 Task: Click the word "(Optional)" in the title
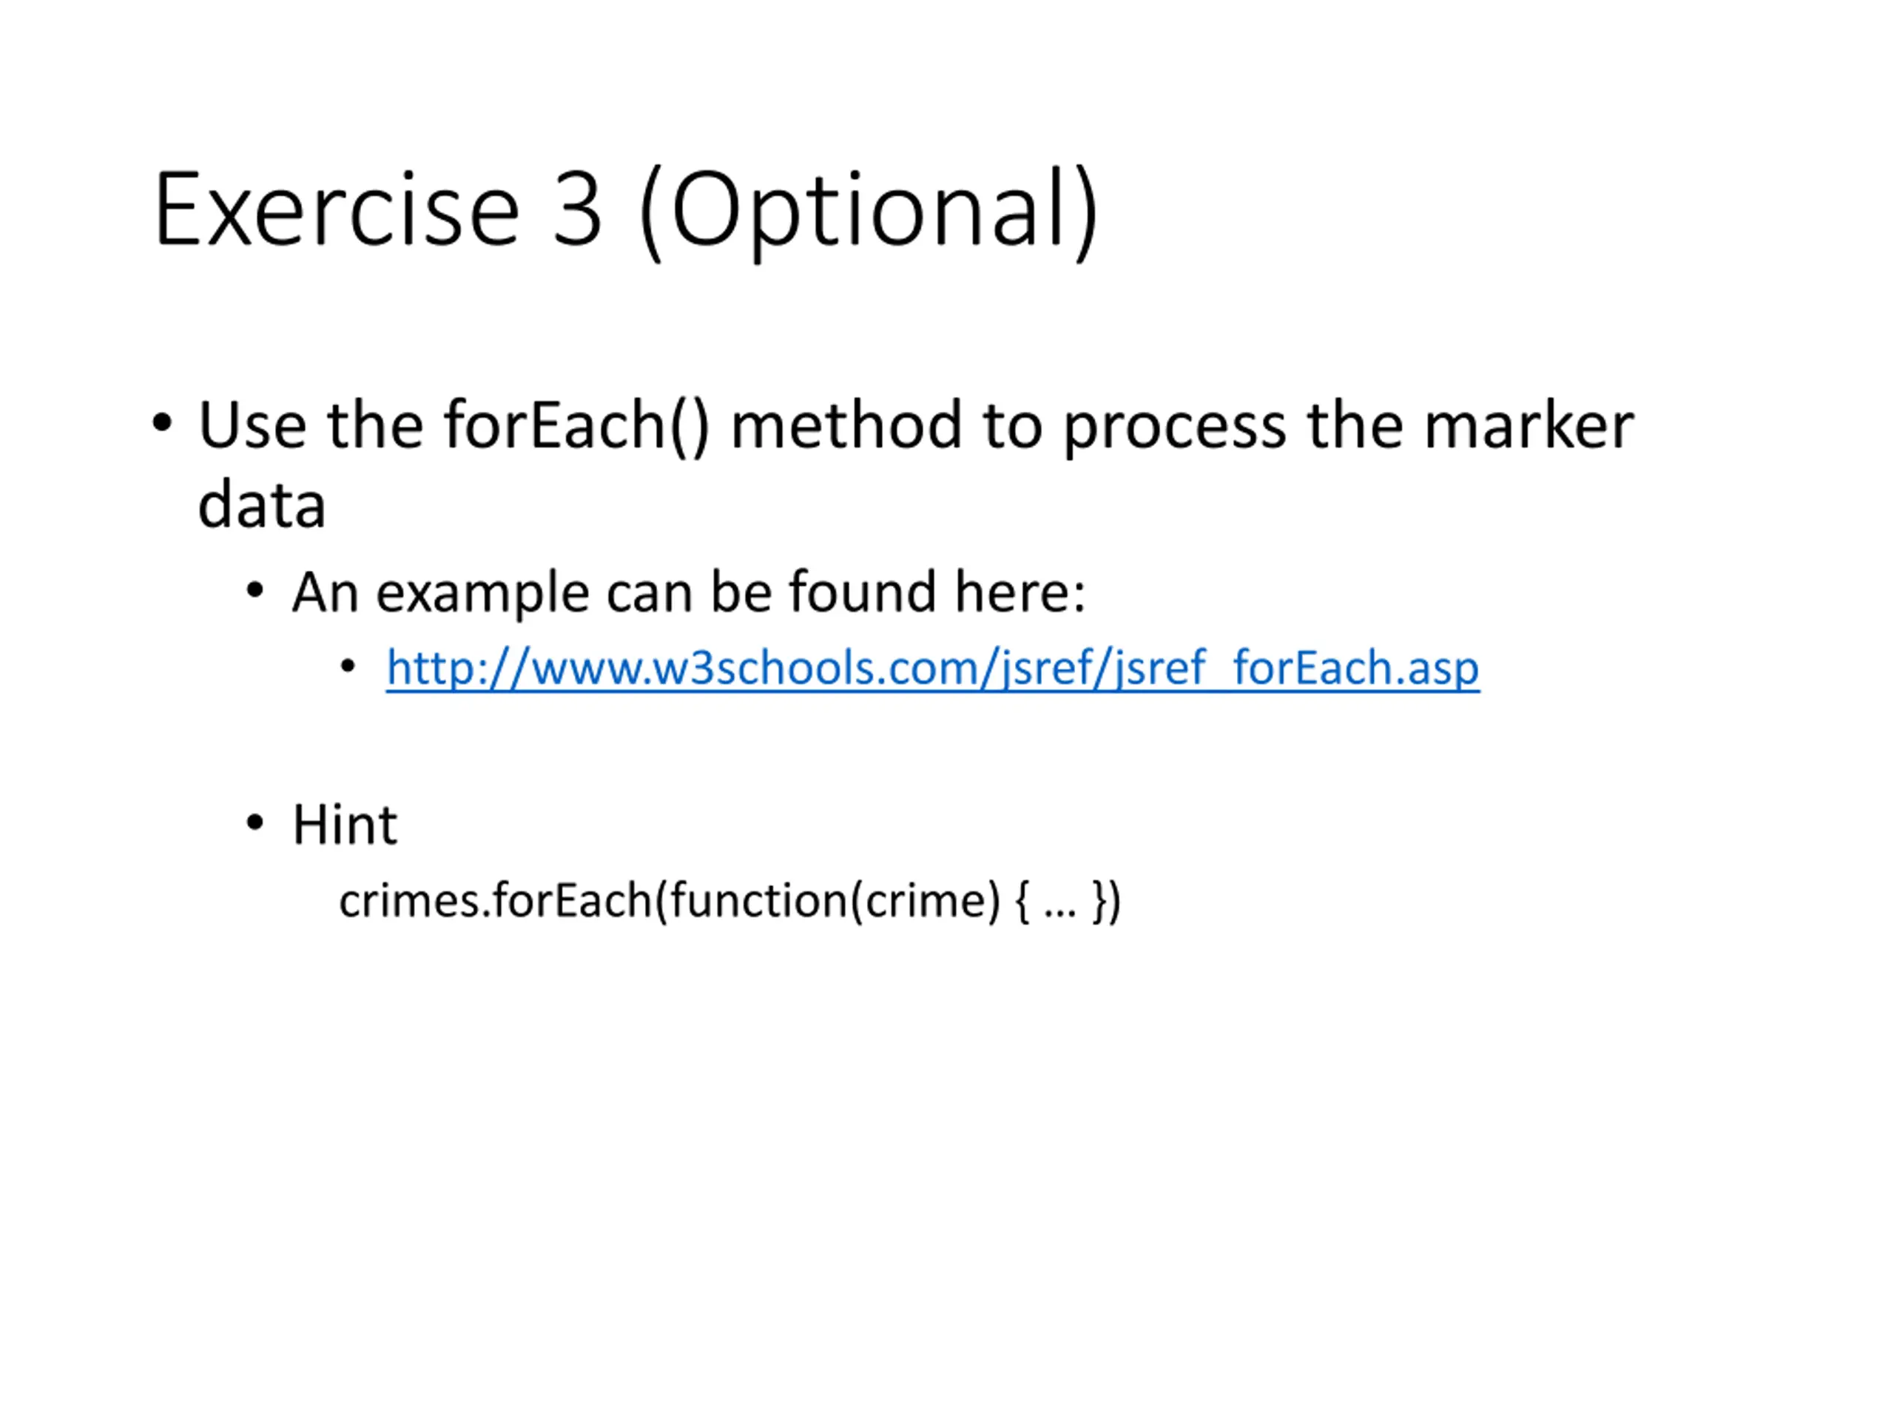[x=869, y=212]
